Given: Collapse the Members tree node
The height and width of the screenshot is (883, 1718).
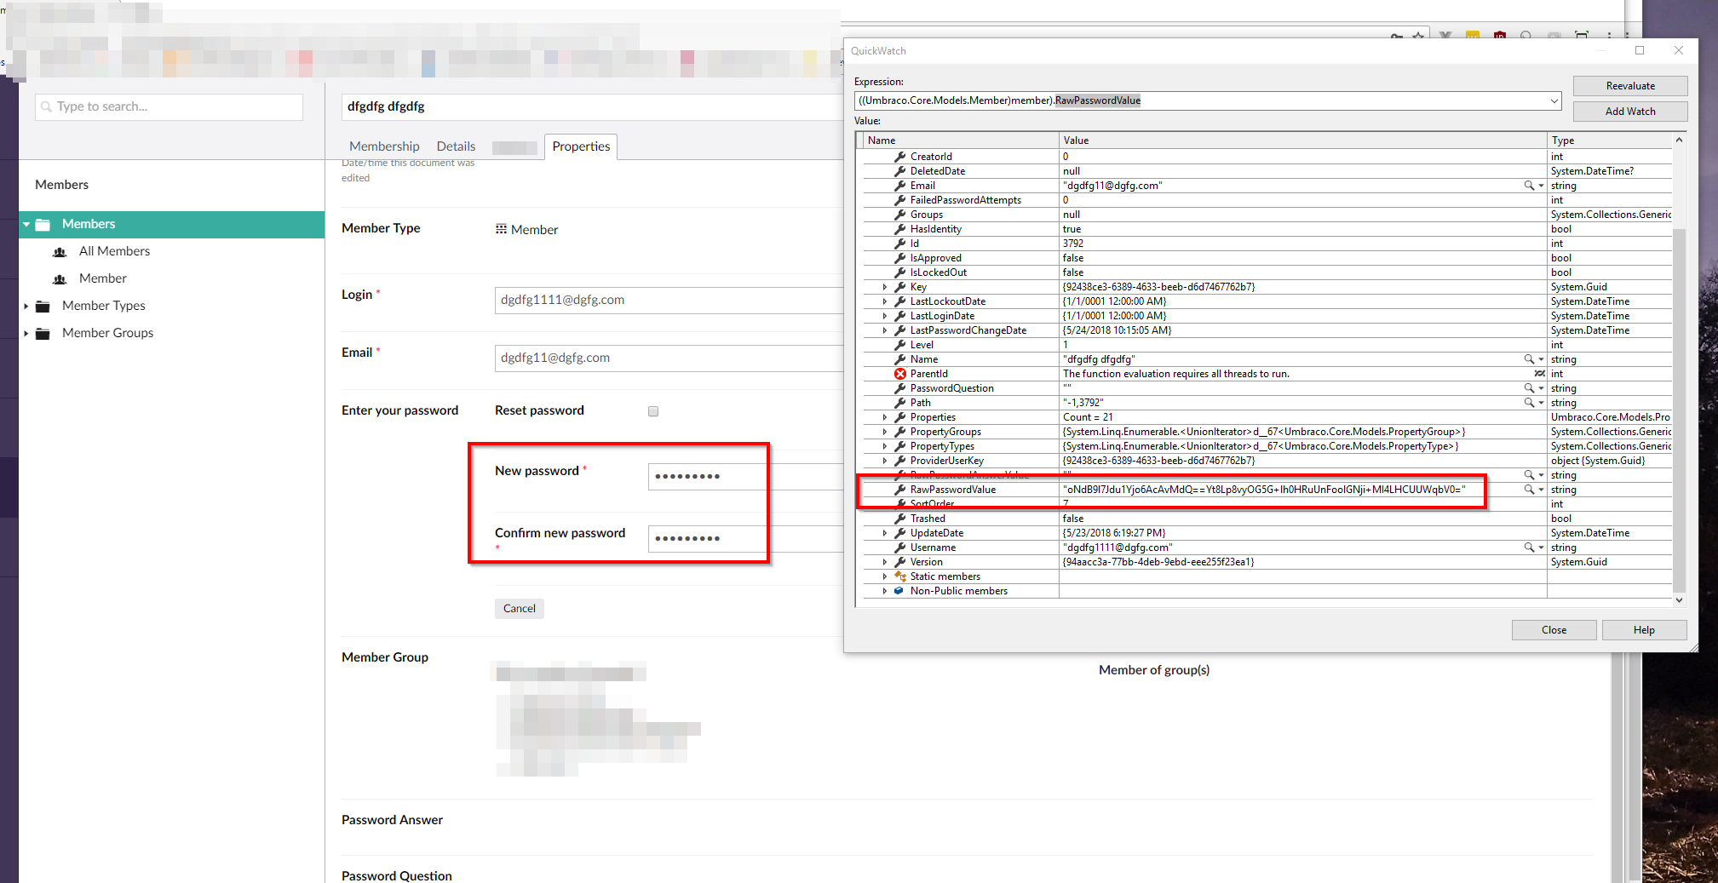Looking at the screenshot, I should pyautogui.click(x=26, y=225).
